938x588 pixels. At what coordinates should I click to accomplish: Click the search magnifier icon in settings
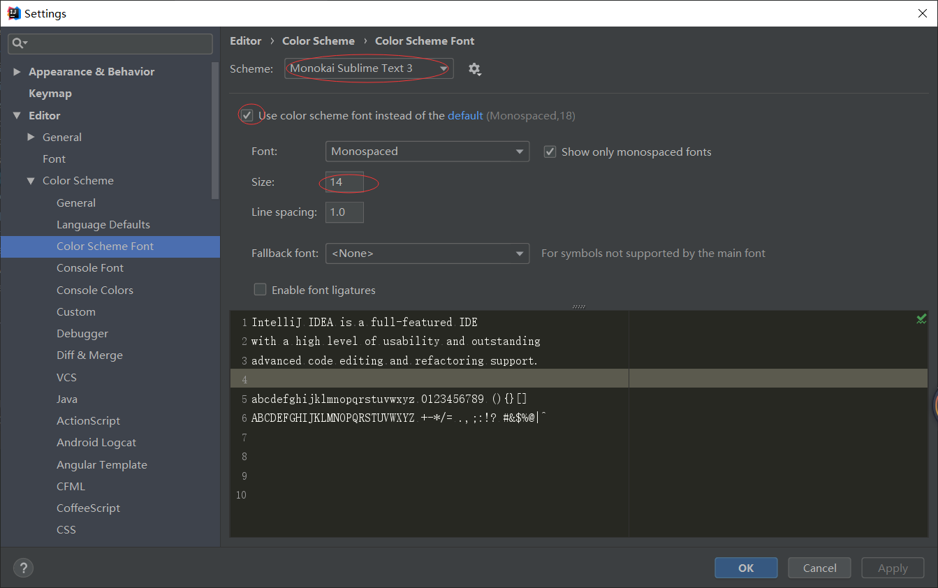pos(19,43)
